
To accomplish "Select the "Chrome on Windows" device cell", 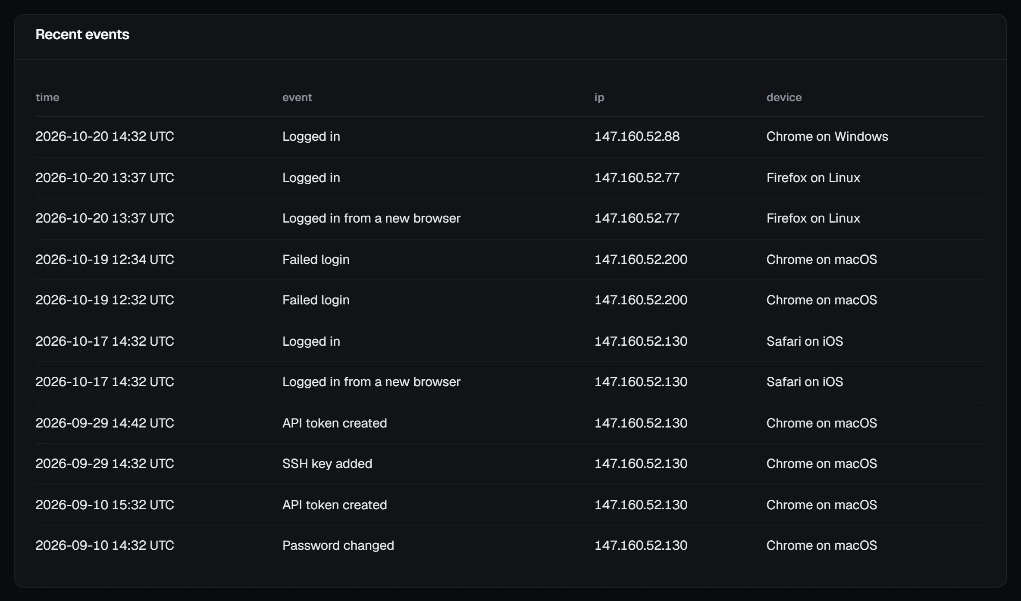I will [827, 136].
